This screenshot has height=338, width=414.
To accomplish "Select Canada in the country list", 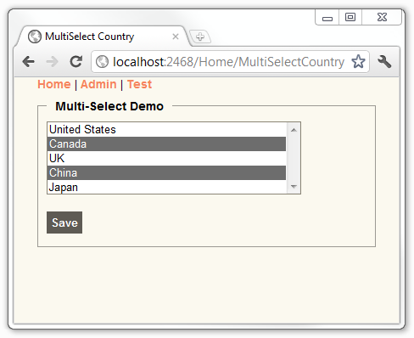I will coord(166,144).
